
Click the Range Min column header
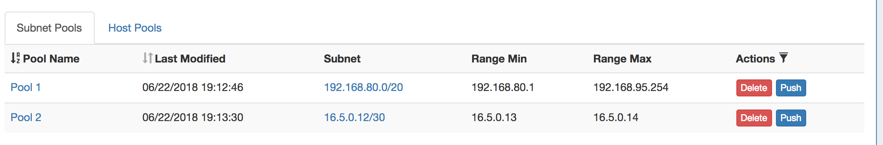[499, 59]
